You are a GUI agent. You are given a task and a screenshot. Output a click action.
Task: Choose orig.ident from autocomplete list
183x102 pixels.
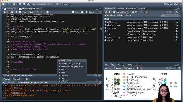click(x=72, y=61)
